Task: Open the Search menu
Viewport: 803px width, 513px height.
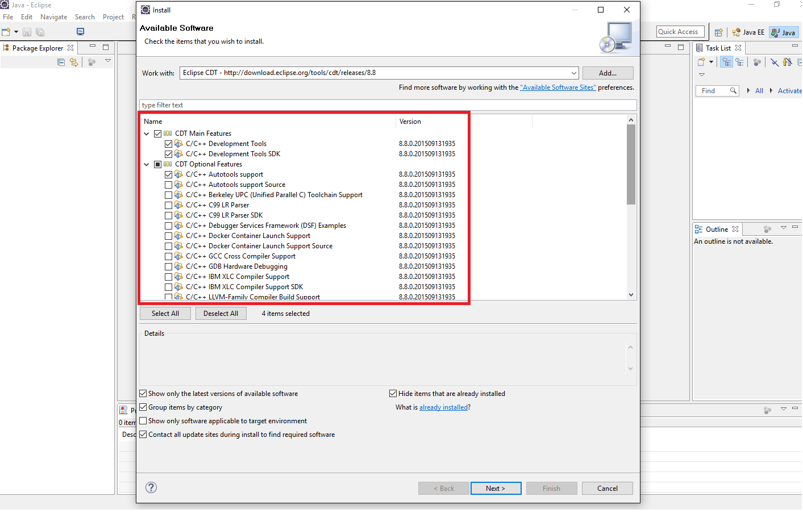Action: [x=85, y=17]
